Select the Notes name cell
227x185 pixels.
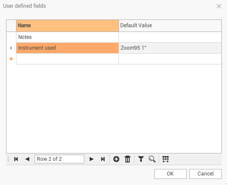(x=67, y=37)
